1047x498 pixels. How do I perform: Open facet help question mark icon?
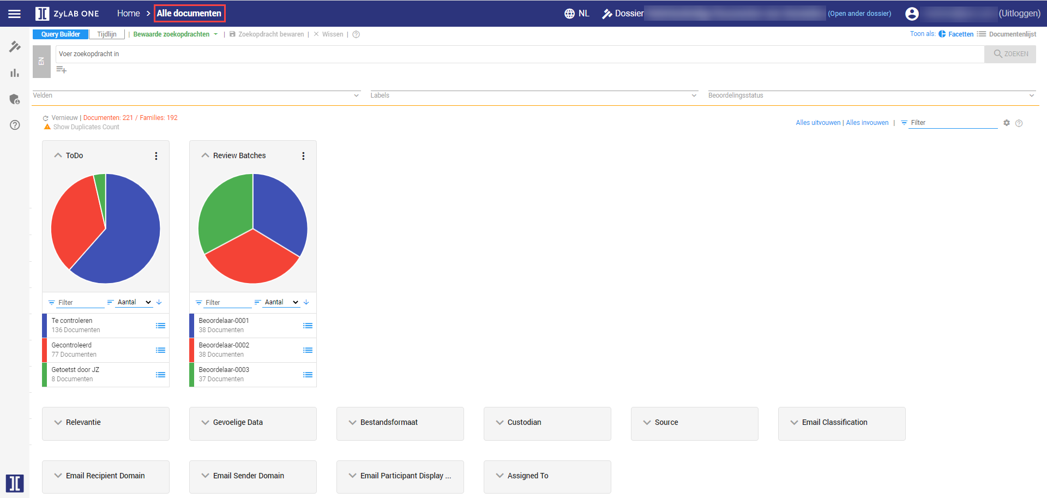pos(1019,123)
